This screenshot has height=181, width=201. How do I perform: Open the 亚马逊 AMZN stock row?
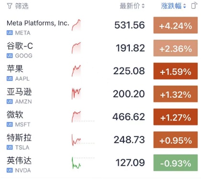click(x=102, y=94)
